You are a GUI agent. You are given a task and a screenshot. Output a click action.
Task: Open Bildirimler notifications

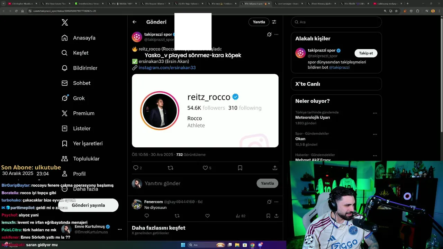pos(79,68)
